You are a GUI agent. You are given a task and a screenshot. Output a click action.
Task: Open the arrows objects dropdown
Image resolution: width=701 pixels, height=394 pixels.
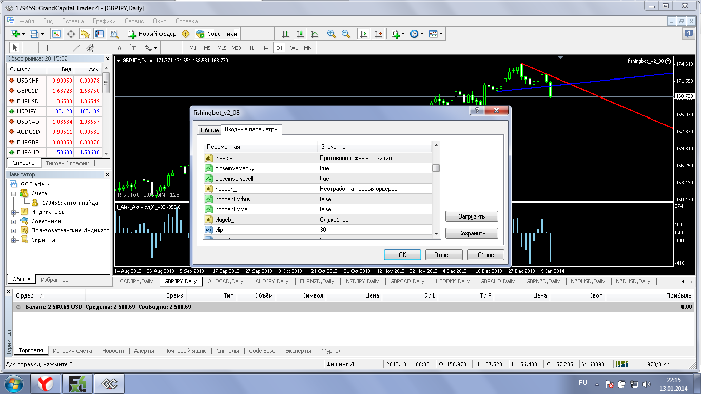[x=151, y=48]
